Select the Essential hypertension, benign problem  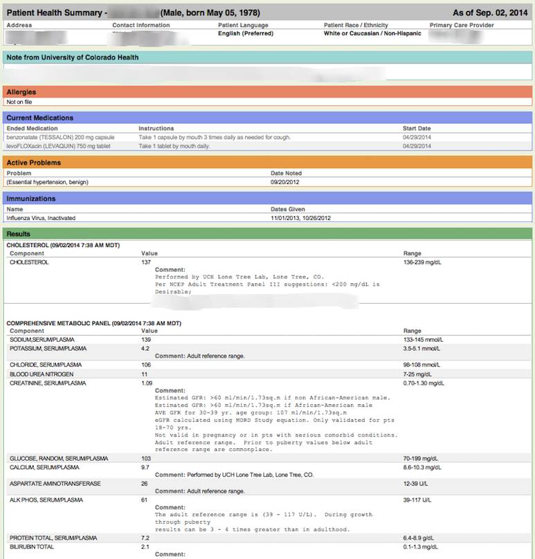click(x=48, y=182)
